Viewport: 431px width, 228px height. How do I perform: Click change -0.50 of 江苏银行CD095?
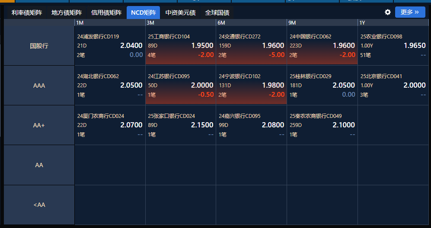206,95
